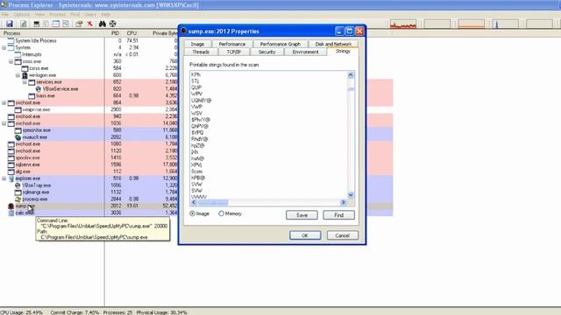The width and height of the screenshot is (561, 315).
Task: Collapse the winlogon.exe tree node
Action: point(18,75)
